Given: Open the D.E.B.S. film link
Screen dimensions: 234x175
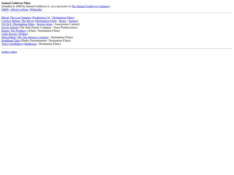Looking at the screenshot, I should pyautogui.click(x=6, y=24).
